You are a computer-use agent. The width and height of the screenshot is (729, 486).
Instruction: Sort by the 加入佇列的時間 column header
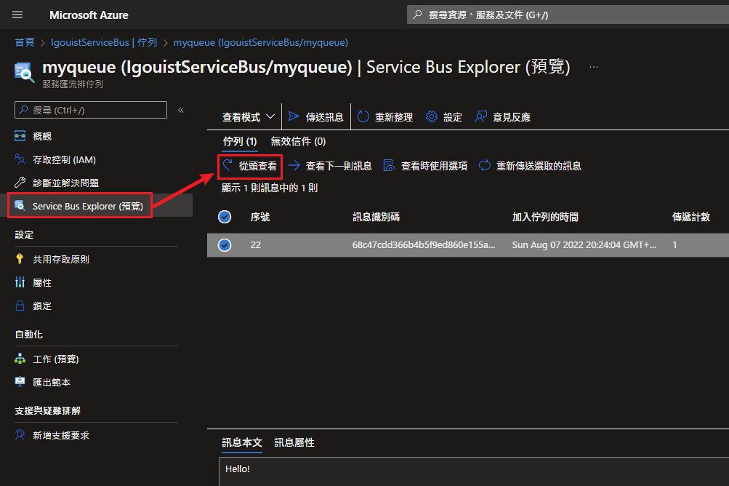click(545, 217)
